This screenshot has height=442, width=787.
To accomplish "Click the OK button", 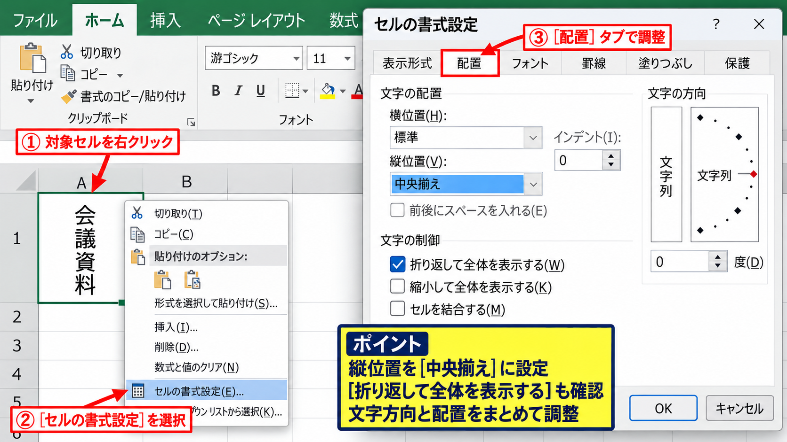I will click(663, 408).
